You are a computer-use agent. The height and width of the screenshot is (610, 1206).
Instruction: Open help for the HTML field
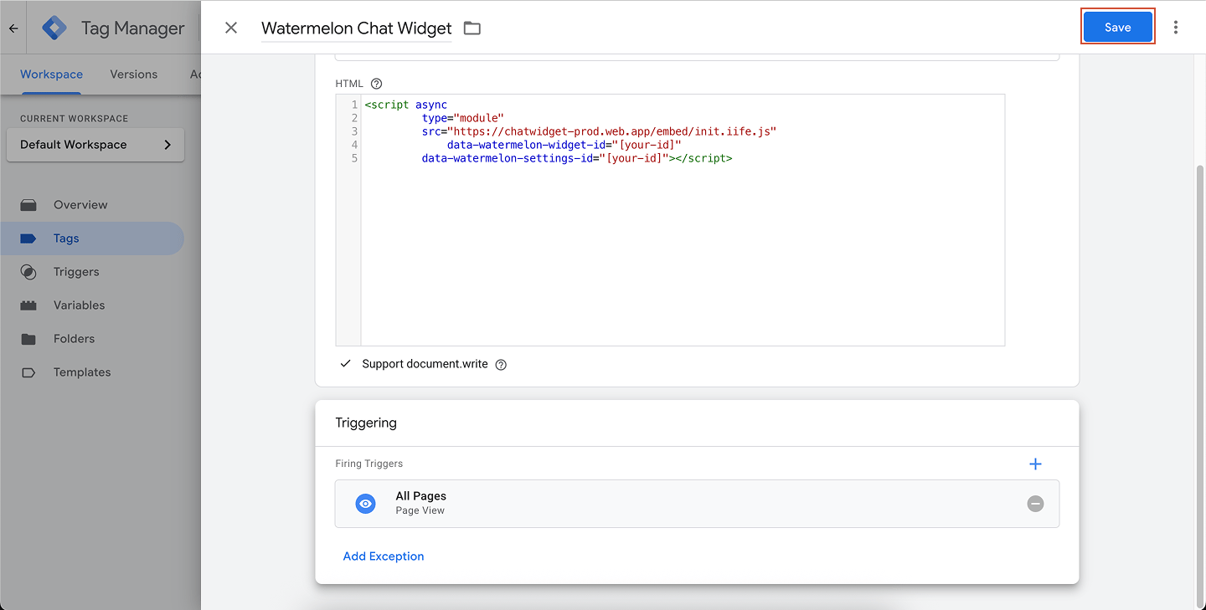pos(376,84)
